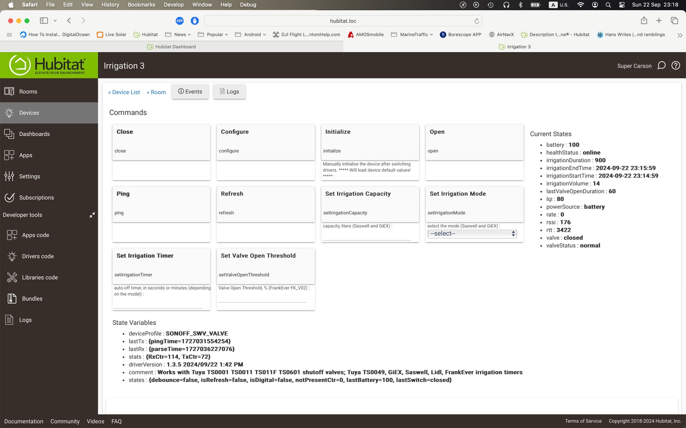This screenshot has height=428, width=686.
Task: Open Rooms in Hubitat sidebar
Action: pyautogui.click(x=49, y=92)
